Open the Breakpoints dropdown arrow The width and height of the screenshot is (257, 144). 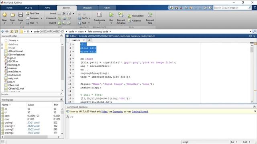click(x=99, y=23)
